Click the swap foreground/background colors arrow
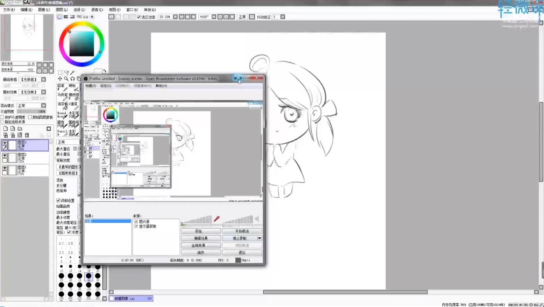Viewport: 544px width, 307px height. coord(104,71)
